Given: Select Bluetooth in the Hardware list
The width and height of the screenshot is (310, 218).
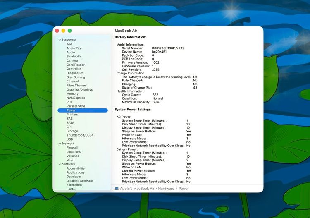Looking at the screenshot, I should pos(74,57).
